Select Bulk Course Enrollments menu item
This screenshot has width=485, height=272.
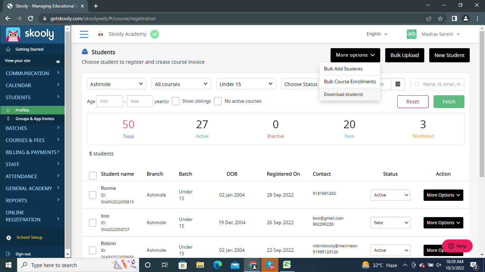pyautogui.click(x=350, y=82)
